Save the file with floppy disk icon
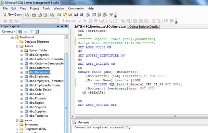Viewport: 208px width, 133px height. [x=76, y=15]
